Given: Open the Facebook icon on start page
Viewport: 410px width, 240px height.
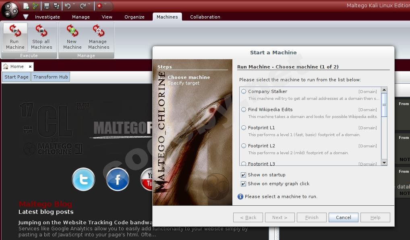Looking at the screenshot, I should [x=118, y=179].
